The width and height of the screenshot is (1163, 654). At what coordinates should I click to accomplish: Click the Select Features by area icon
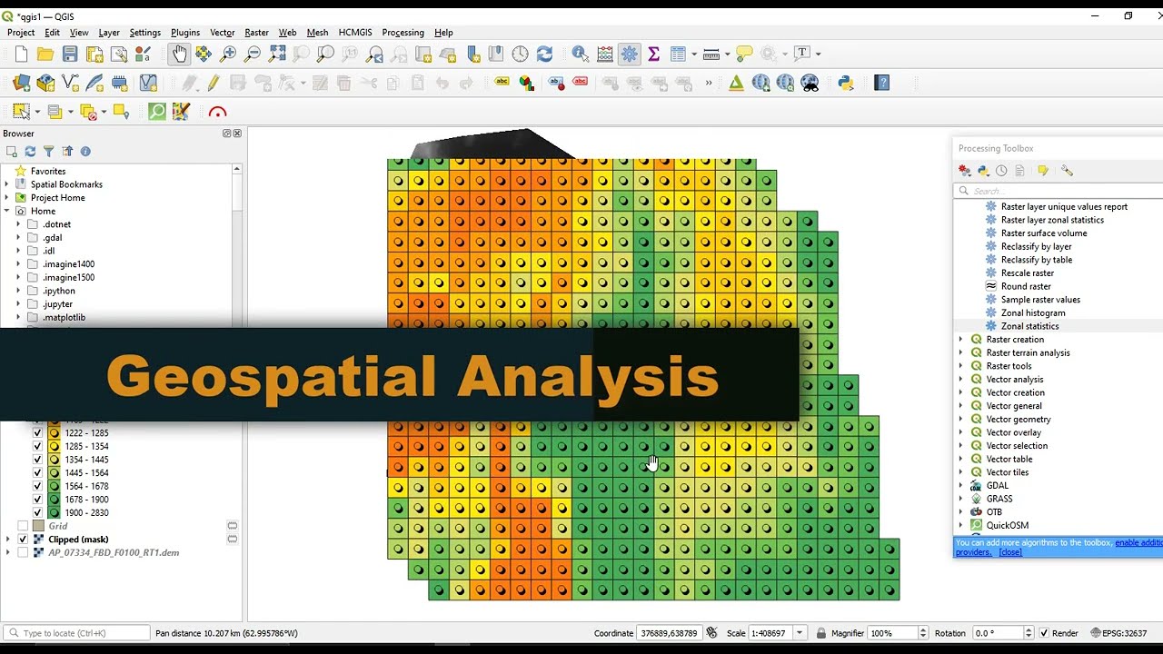tap(21, 112)
